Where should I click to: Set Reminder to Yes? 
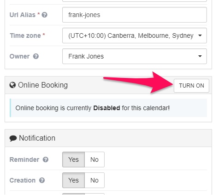click(x=73, y=160)
